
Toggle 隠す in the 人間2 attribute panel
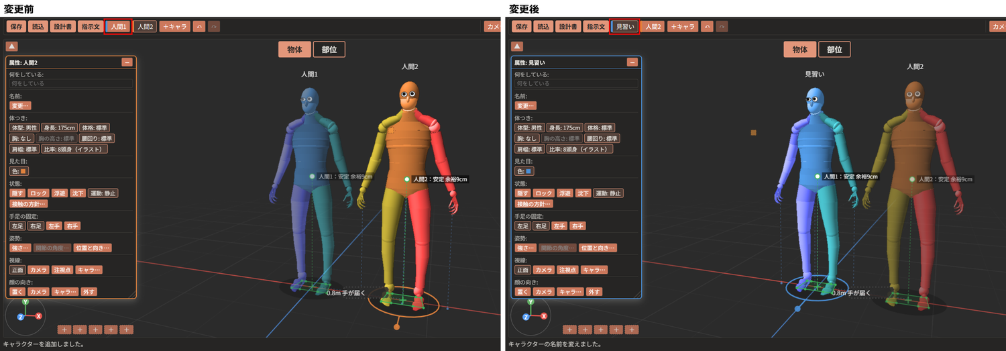tap(17, 193)
